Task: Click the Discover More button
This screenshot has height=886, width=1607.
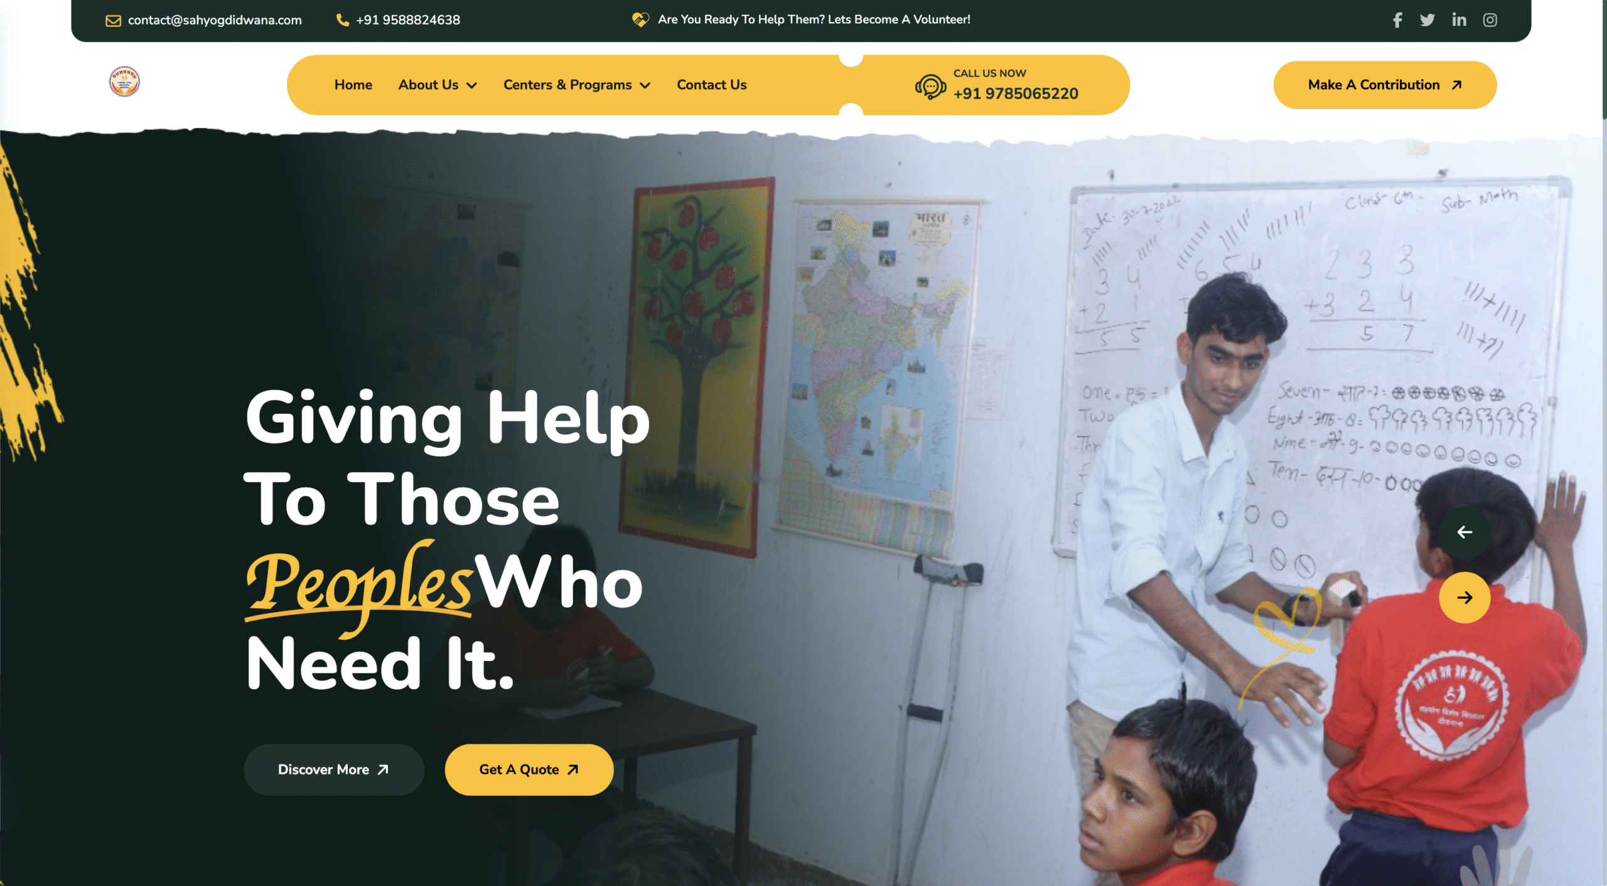Action: click(333, 769)
